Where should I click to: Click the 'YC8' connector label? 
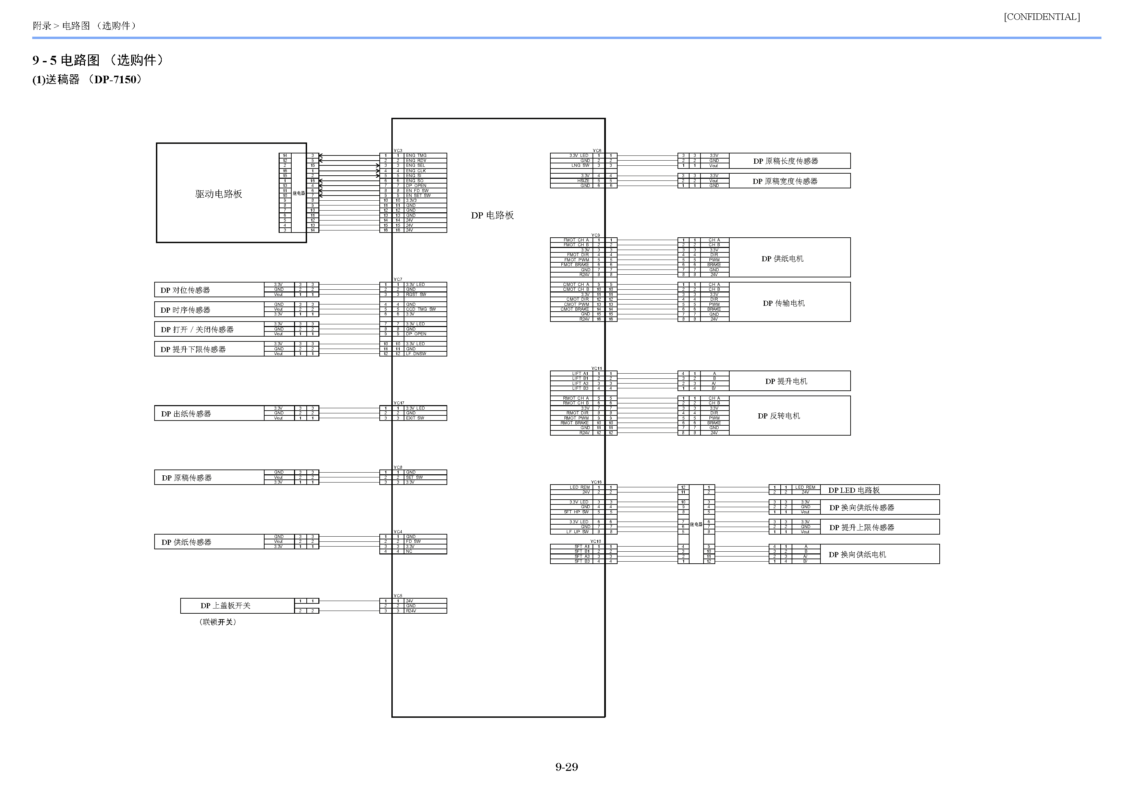pos(398,467)
